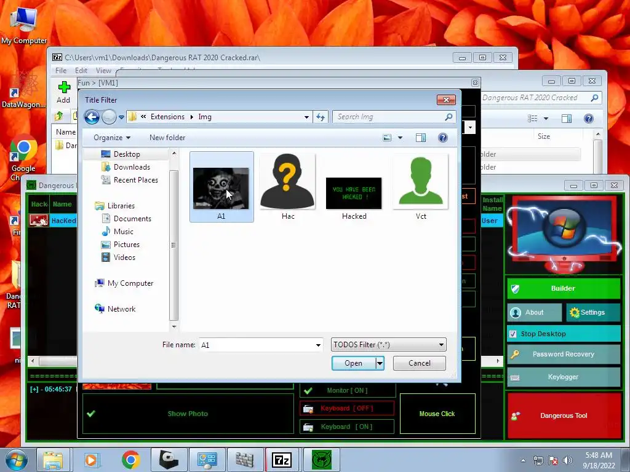This screenshot has height=472, width=630.
Task: Launch Chrome from the taskbar
Action: point(130,460)
